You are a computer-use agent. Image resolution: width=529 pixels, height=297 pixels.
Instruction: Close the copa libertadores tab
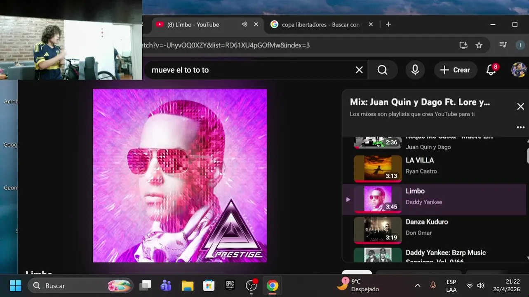371,24
